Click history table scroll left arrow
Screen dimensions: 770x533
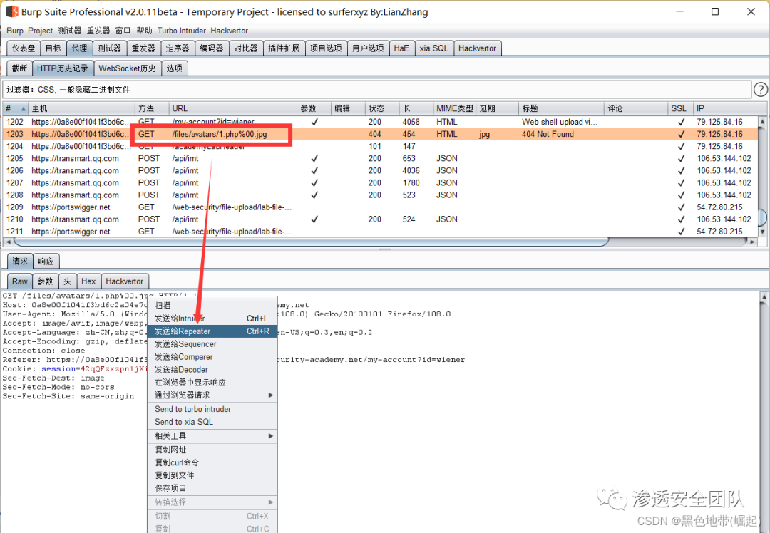7,242
